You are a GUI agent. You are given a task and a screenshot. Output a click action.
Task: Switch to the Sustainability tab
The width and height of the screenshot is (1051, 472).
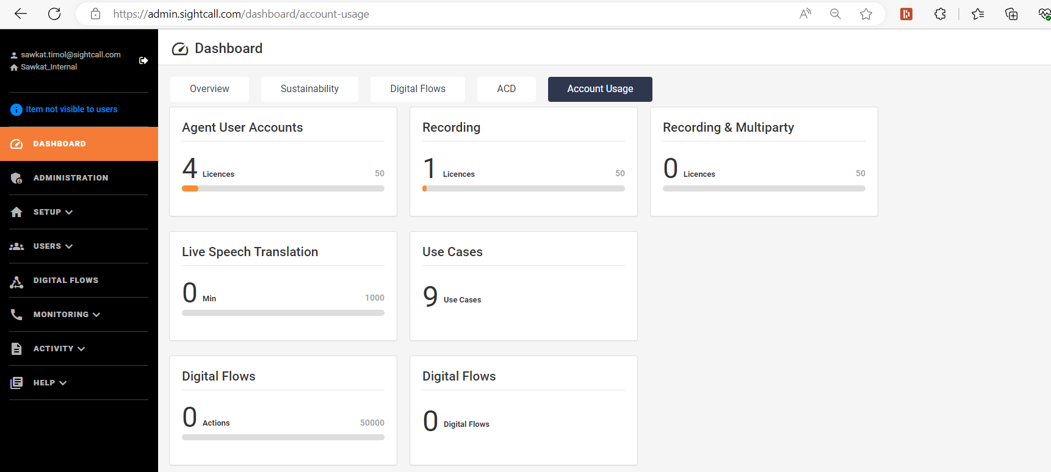point(309,89)
